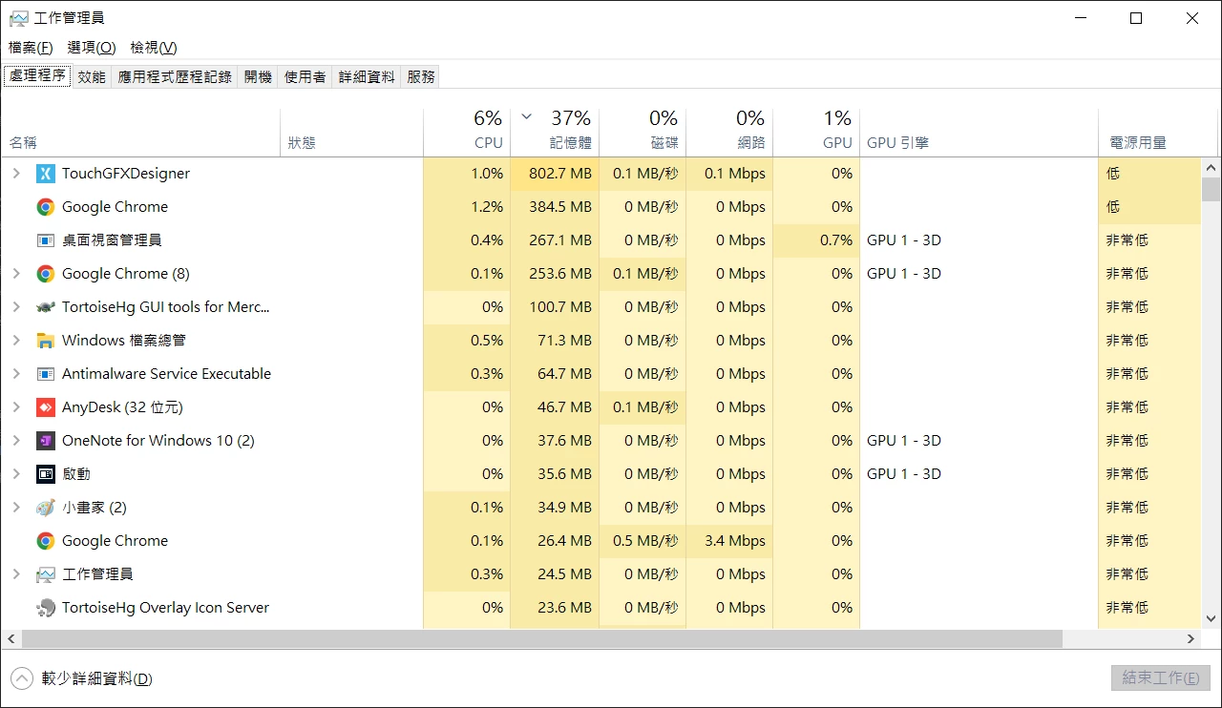Screen dimensions: 1222x708
Task: Click the 啟動 process icon
Action: click(45, 474)
